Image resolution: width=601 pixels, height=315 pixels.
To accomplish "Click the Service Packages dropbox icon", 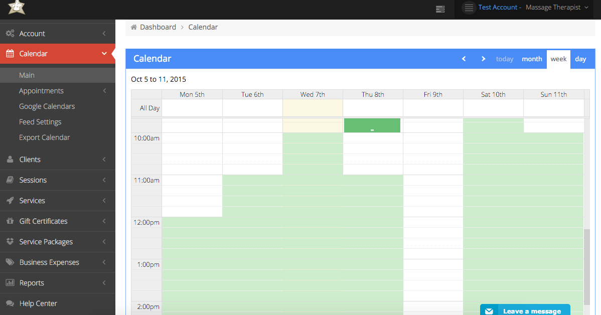I will [x=10, y=241].
